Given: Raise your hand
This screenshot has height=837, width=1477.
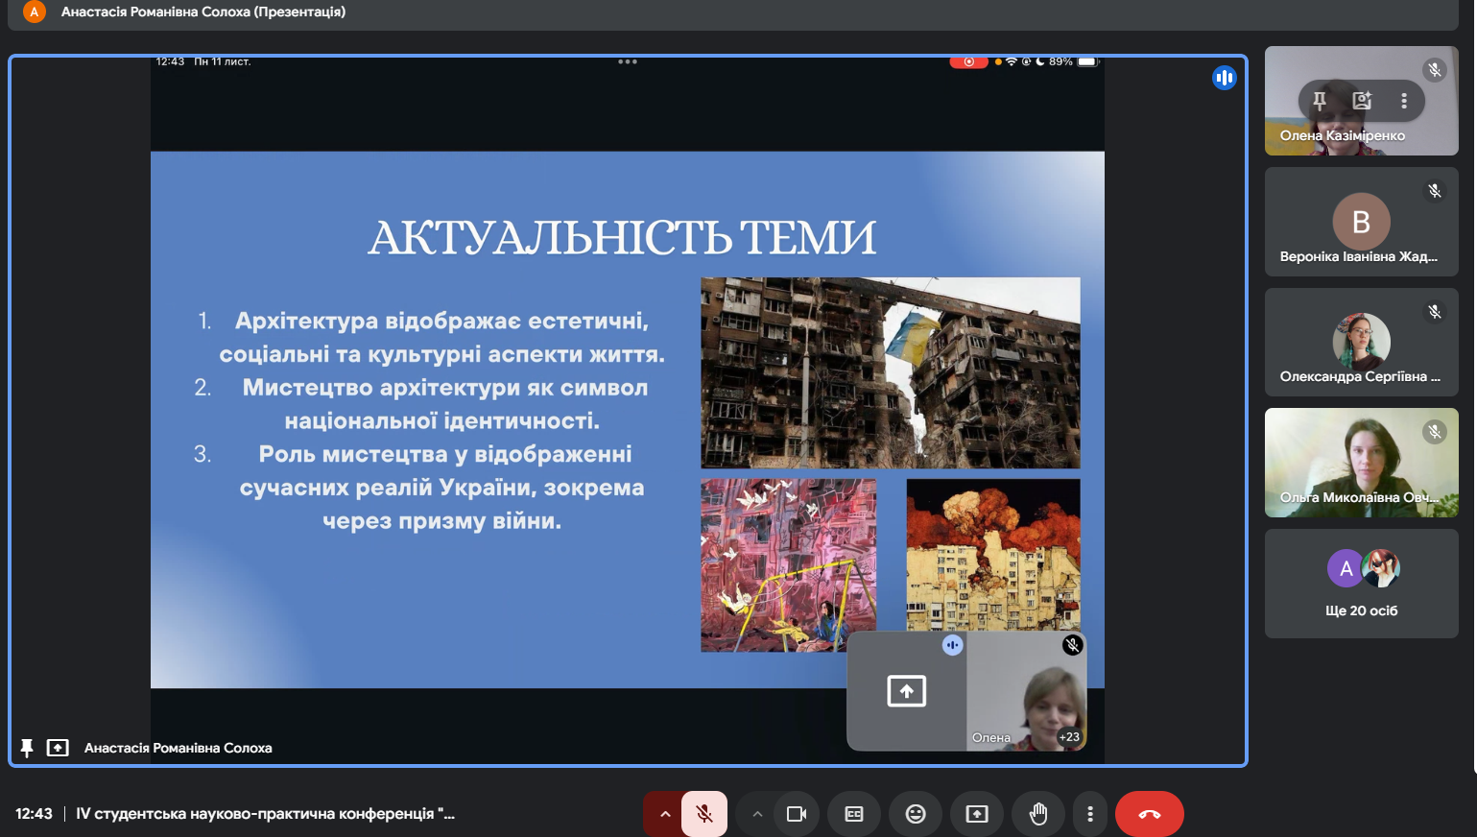Looking at the screenshot, I should (1037, 814).
